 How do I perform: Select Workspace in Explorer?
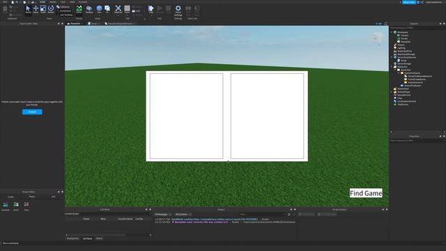click(403, 32)
